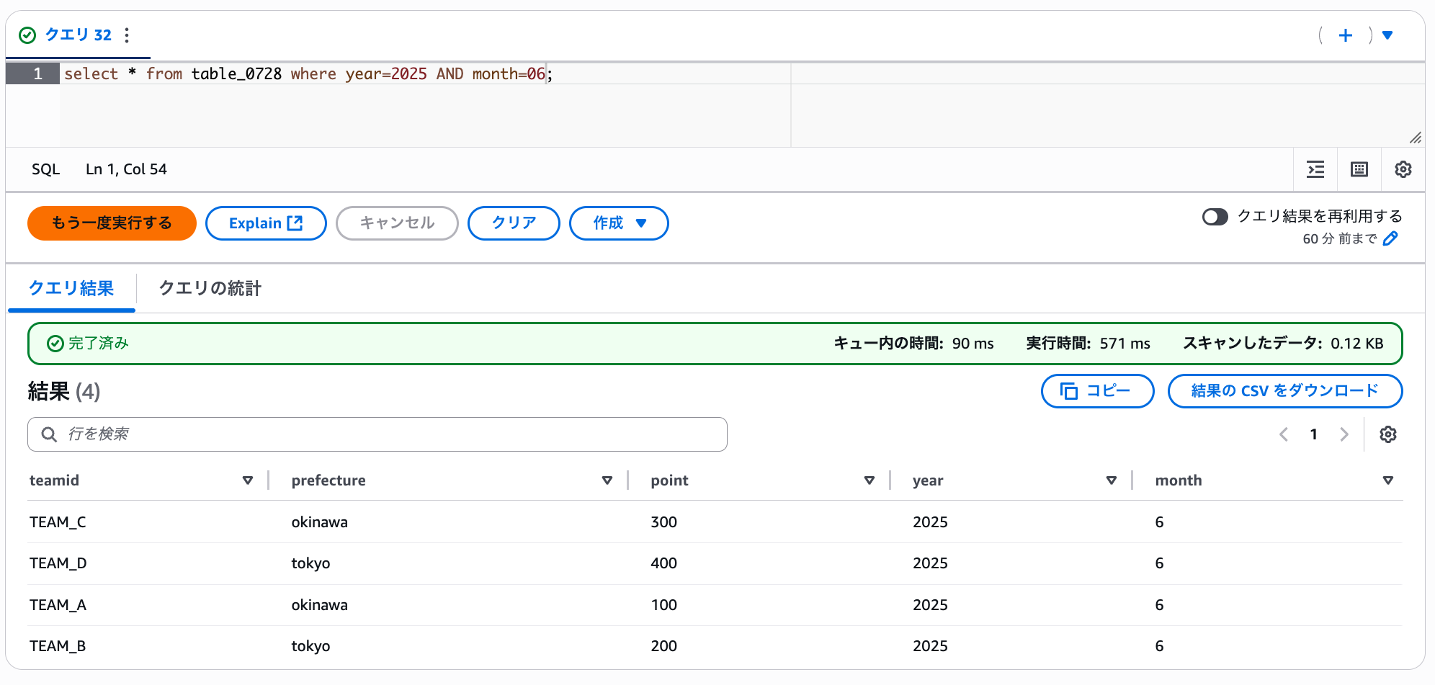Image resolution: width=1435 pixels, height=685 pixels.
Task: Click the point value 400
Action: click(x=663, y=563)
